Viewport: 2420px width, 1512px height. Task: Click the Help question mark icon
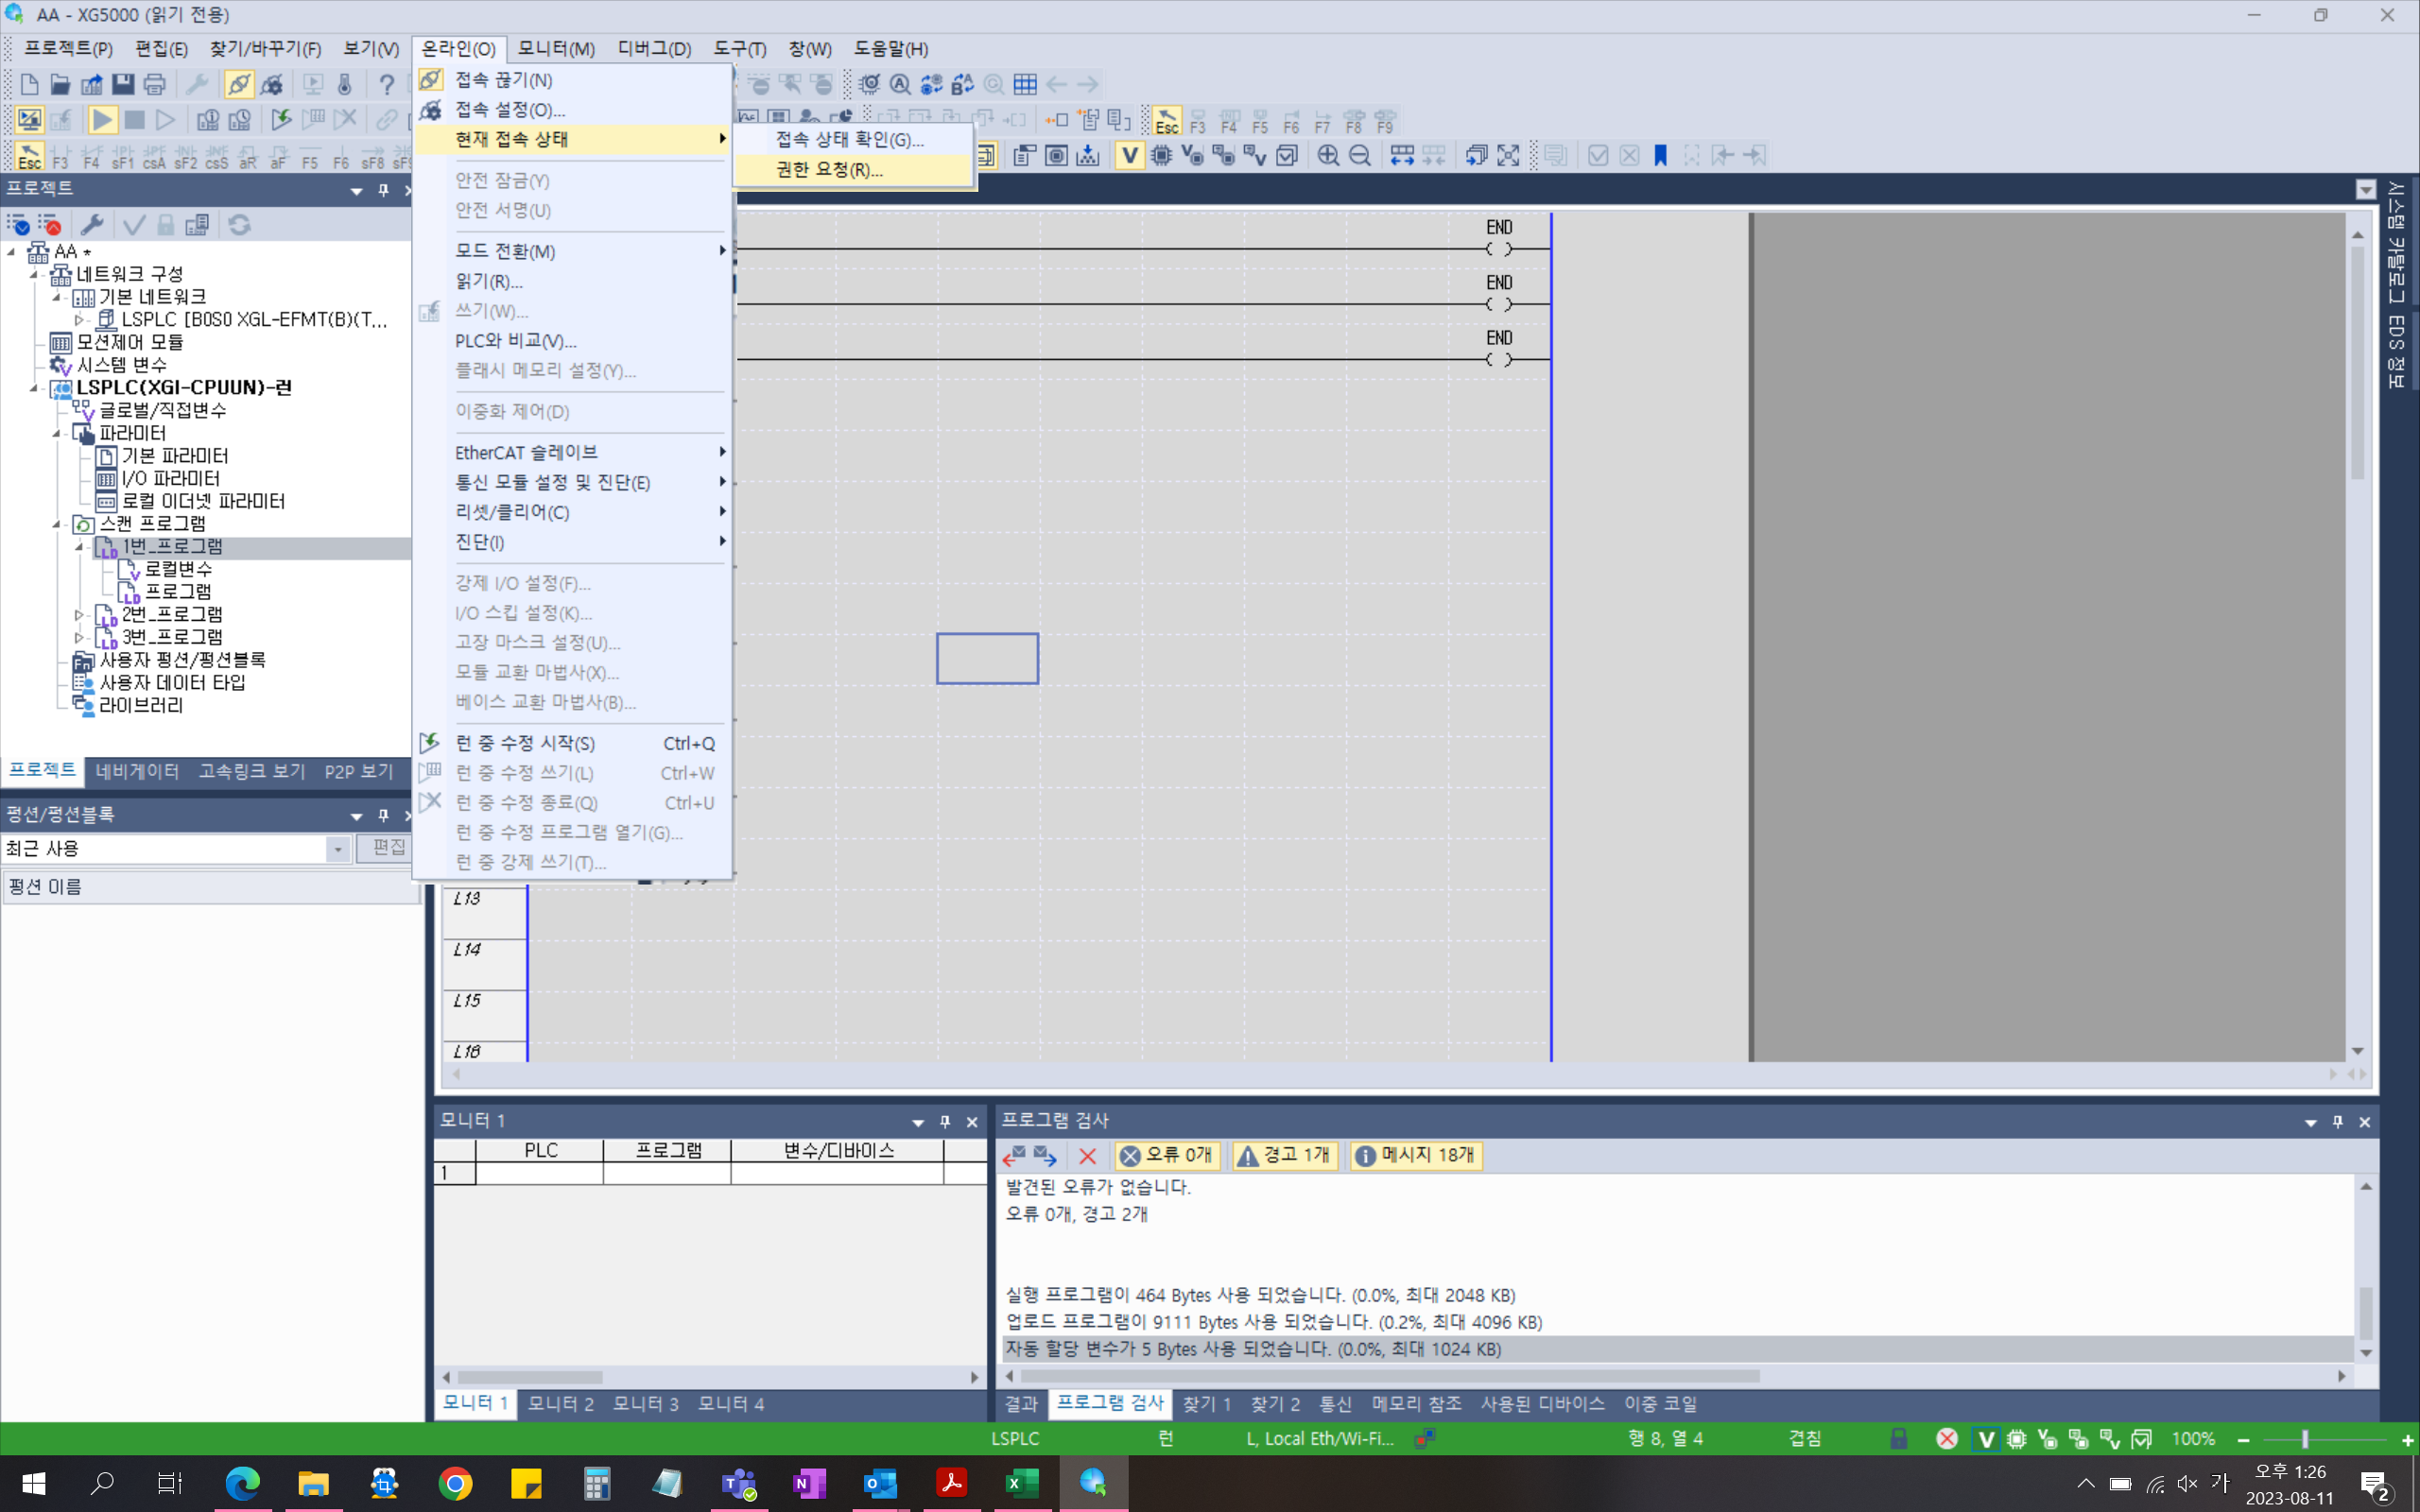[386, 84]
